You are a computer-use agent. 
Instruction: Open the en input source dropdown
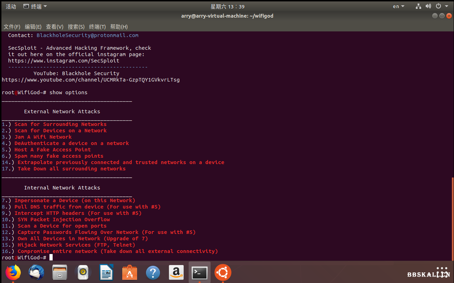(399, 6)
